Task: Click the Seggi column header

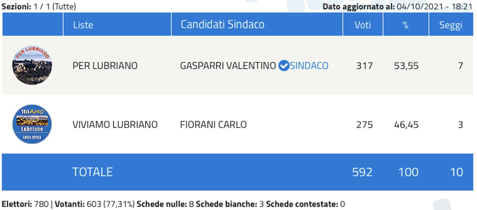Action: tap(450, 25)
